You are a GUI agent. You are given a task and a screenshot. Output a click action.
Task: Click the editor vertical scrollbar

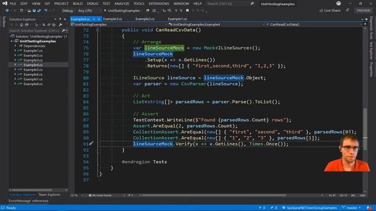[365, 129]
